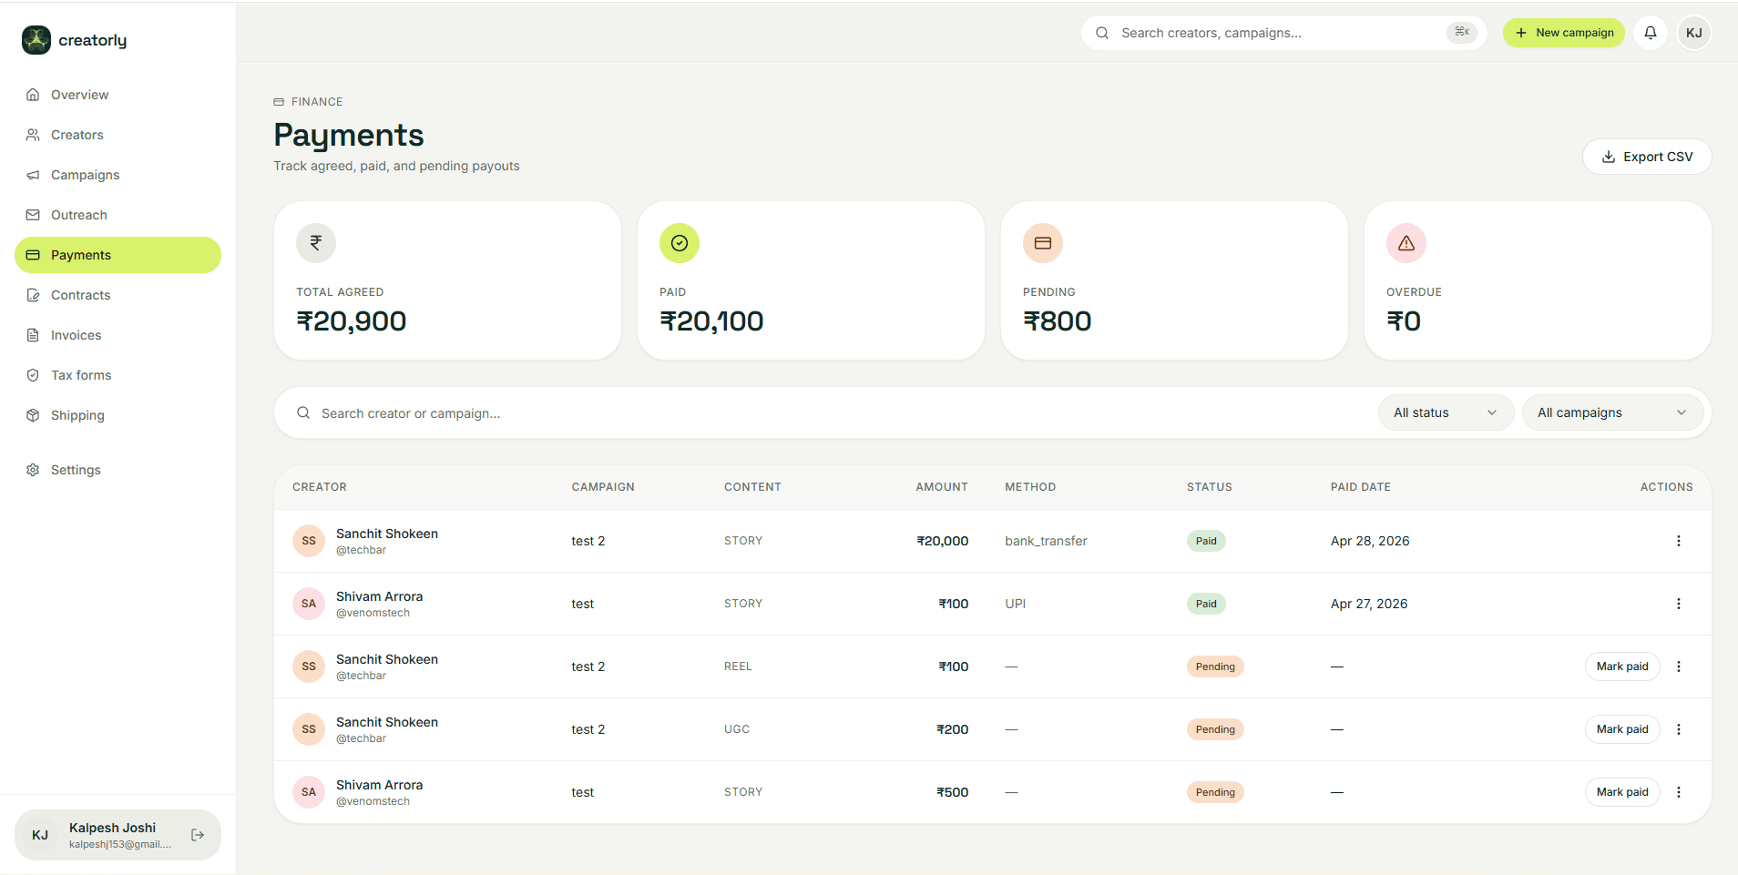Open Campaigns section

point(118,175)
